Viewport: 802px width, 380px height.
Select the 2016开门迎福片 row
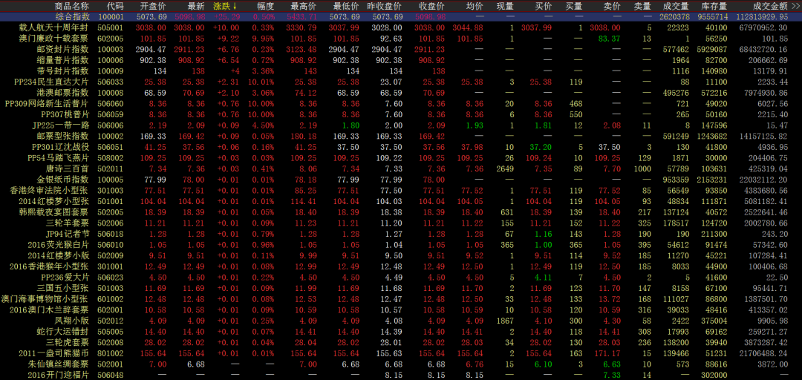point(401,374)
